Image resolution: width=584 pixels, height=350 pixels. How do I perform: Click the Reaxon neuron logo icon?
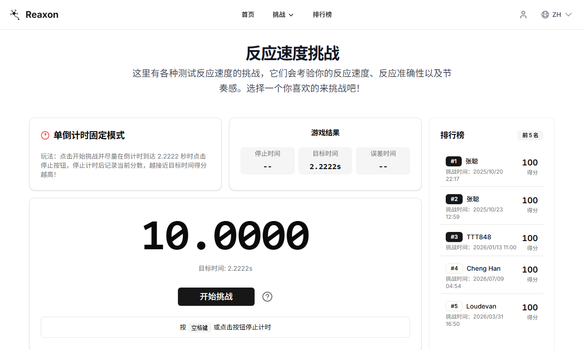point(15,15)
